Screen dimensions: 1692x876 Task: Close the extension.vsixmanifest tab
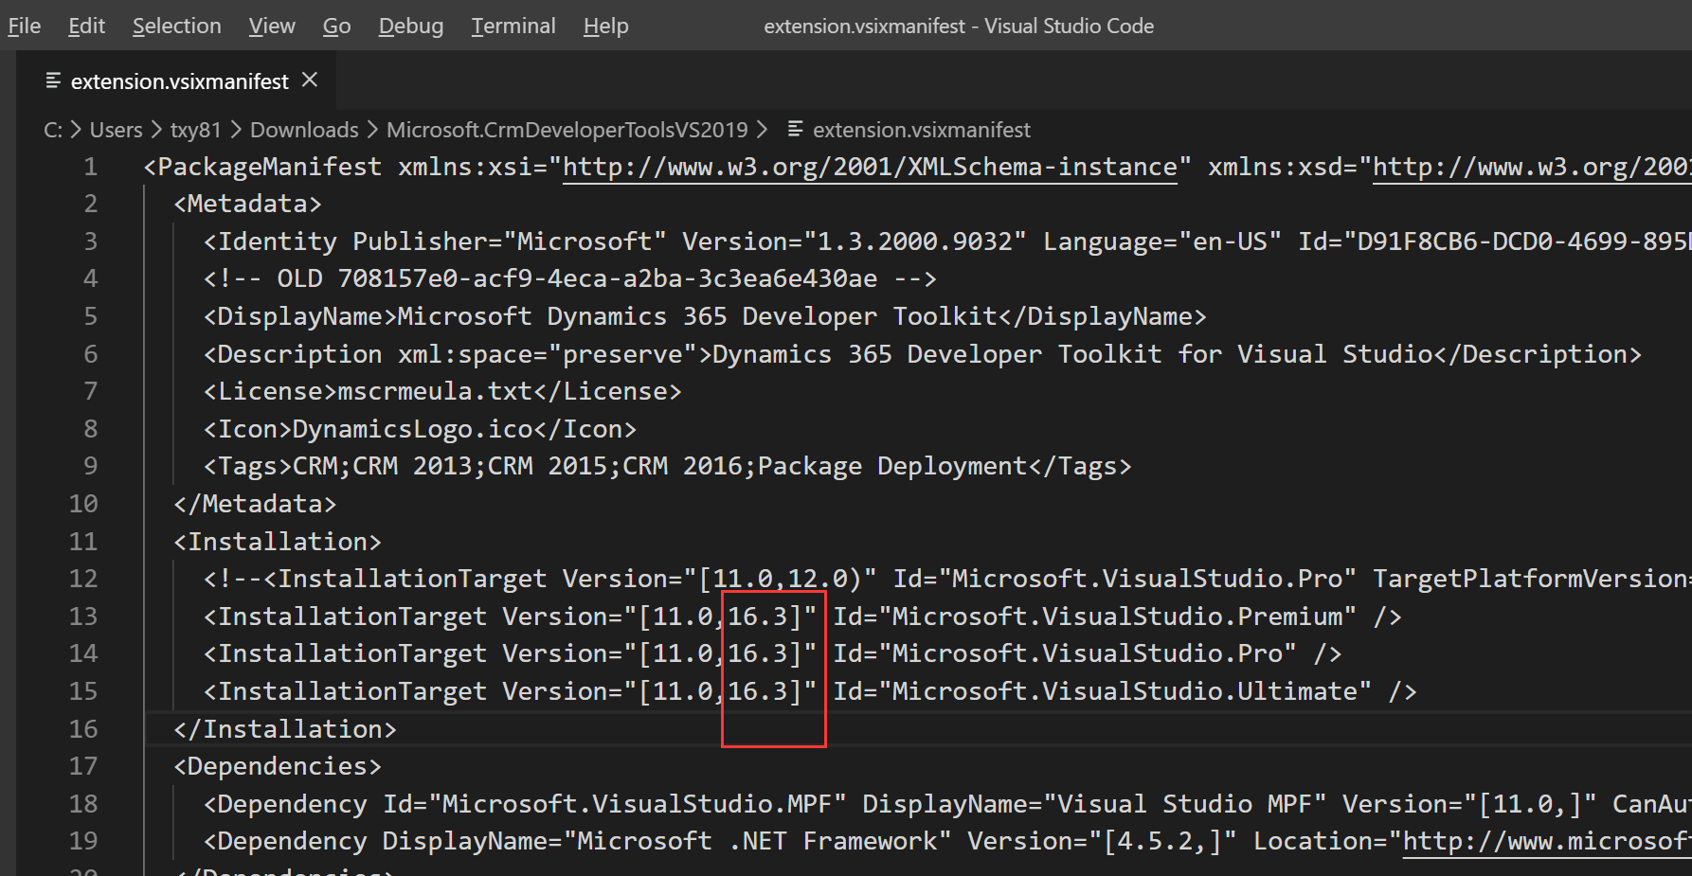point(309,80)
